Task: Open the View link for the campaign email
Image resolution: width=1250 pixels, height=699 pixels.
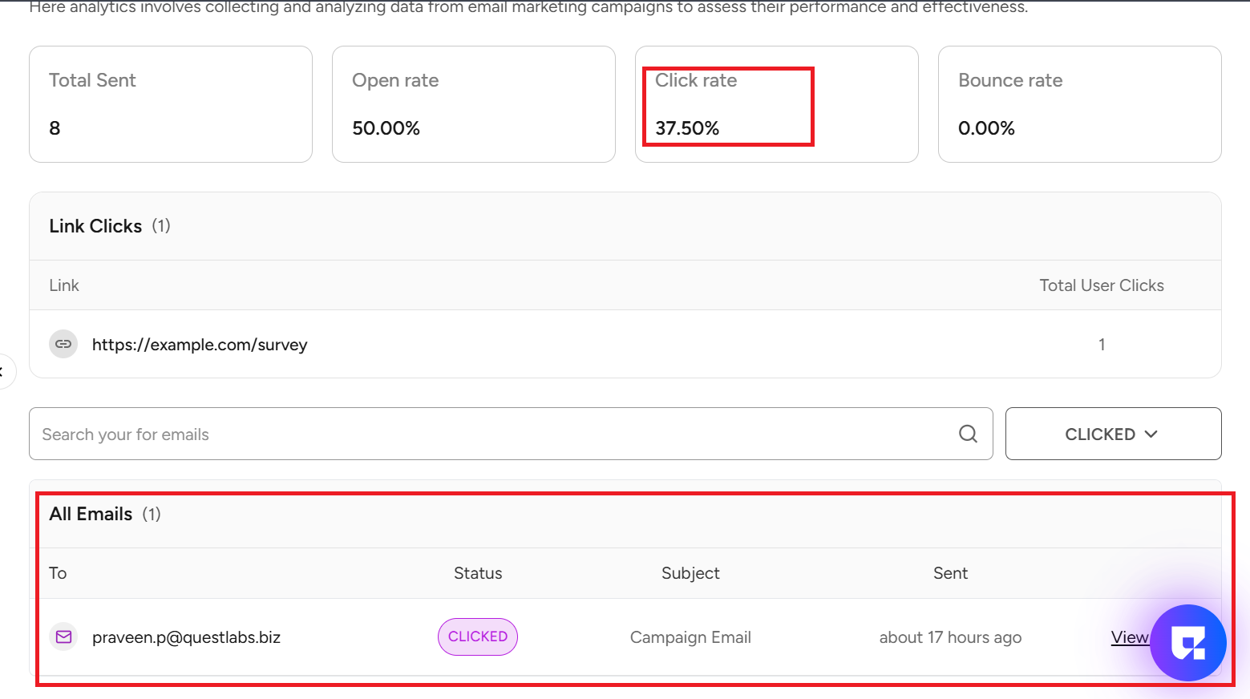Action: (x=1129, y=637)
